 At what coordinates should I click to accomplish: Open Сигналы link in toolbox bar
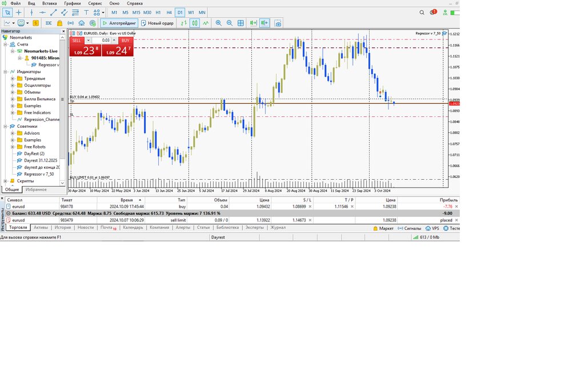coord(409,228)
